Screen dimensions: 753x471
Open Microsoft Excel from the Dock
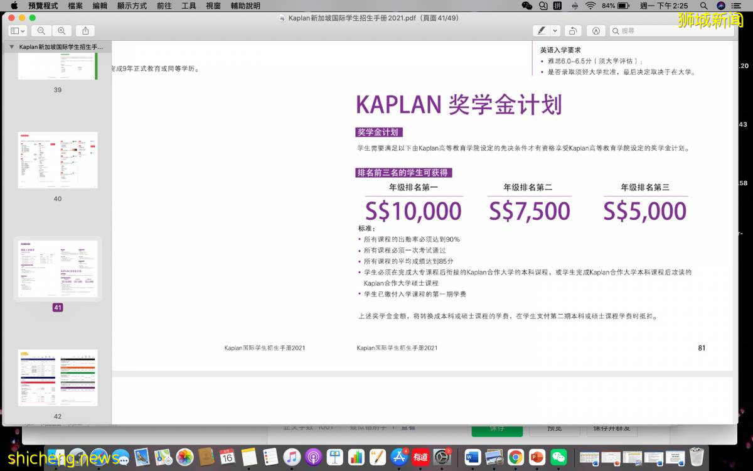(589, 457)
